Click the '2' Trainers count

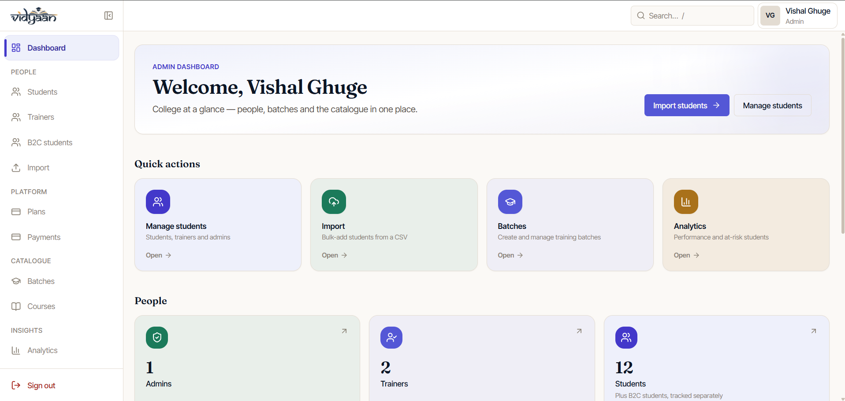click(386, 368)
